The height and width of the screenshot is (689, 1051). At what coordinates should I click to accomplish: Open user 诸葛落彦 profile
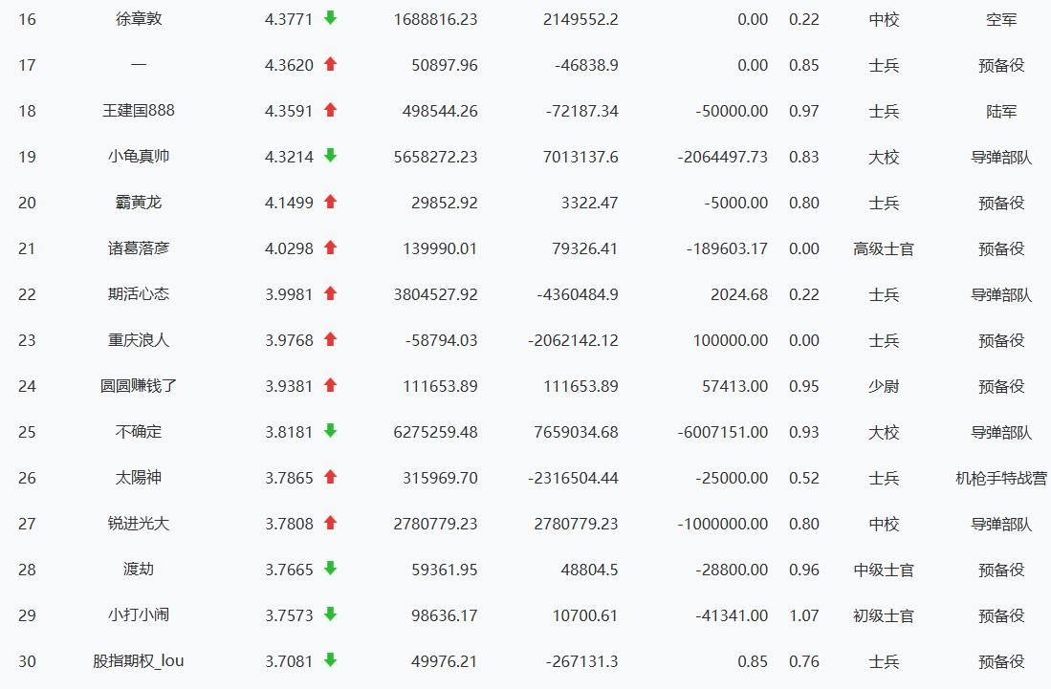139,248
